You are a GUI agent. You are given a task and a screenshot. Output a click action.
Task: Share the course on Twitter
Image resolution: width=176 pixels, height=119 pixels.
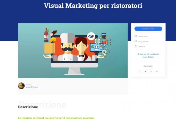tap(145, 71)
